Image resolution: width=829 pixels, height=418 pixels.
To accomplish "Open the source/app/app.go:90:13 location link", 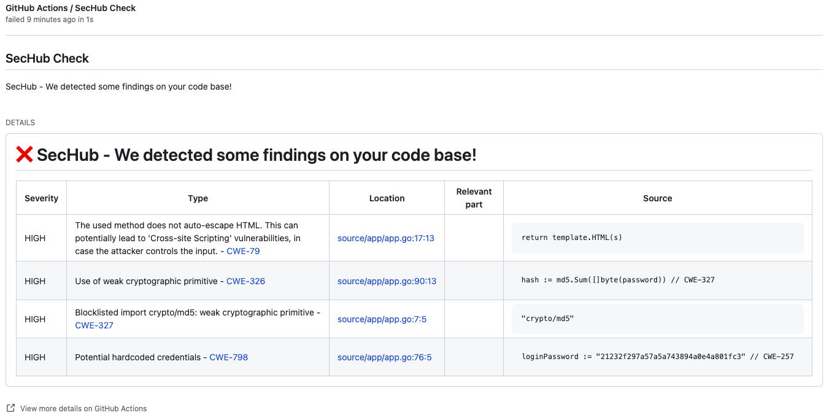I will pos(387,281).
